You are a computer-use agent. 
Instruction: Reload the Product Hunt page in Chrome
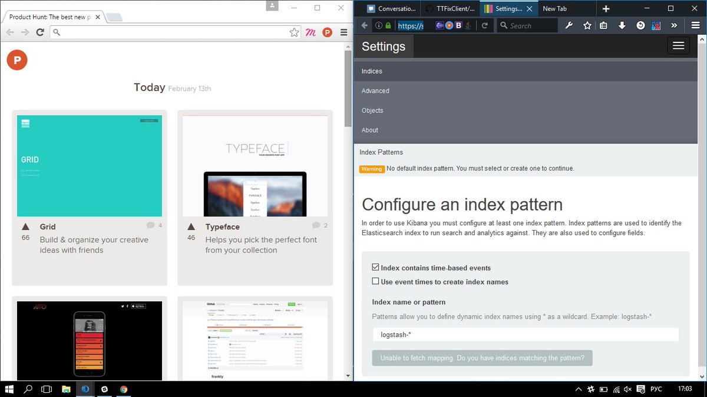click(40, 32)
